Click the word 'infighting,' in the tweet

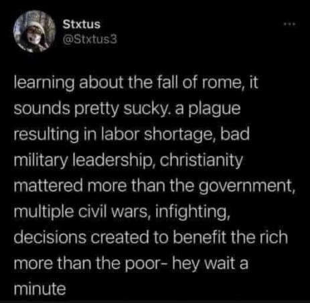(192, 212)
